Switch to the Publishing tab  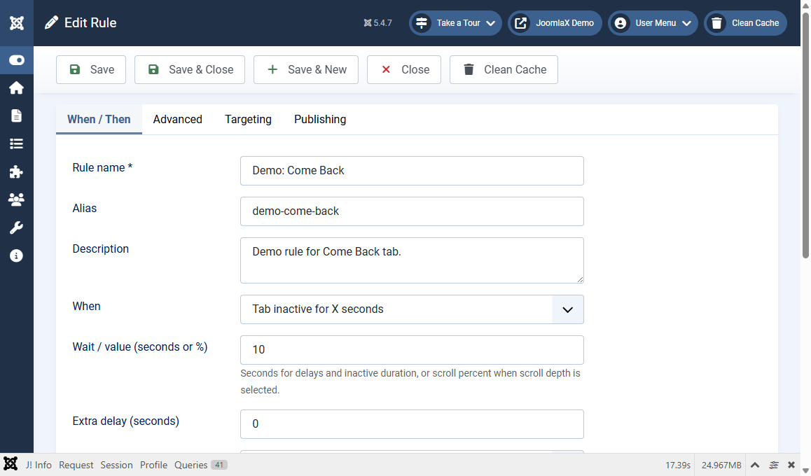pyautogui.click(x=320, y=120)
